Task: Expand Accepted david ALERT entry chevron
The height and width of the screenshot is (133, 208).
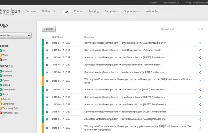Action: coord(200,119)
